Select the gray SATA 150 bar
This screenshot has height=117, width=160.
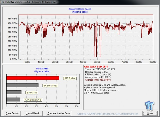(14, 92)
